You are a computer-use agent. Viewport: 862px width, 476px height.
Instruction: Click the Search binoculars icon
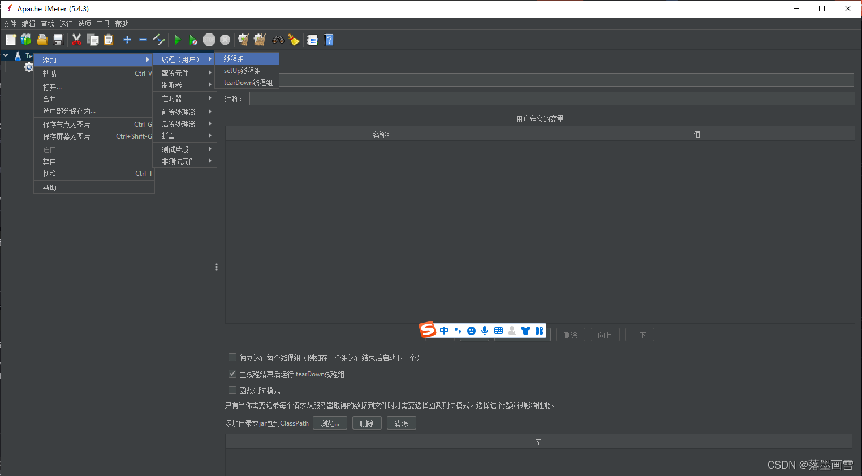[278, 40]
